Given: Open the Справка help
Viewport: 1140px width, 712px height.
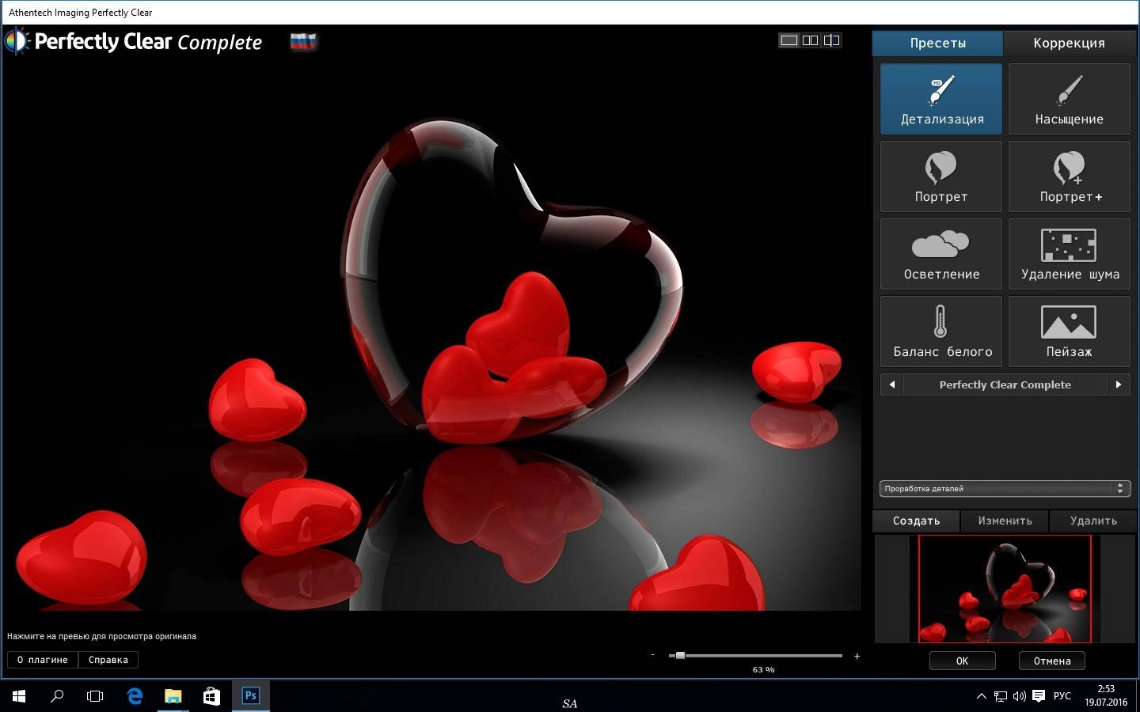Looking at the screenshot, I should pos(108,660).
